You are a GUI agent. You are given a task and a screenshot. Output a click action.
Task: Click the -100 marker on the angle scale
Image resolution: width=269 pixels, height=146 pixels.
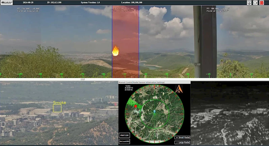(20, 74)
